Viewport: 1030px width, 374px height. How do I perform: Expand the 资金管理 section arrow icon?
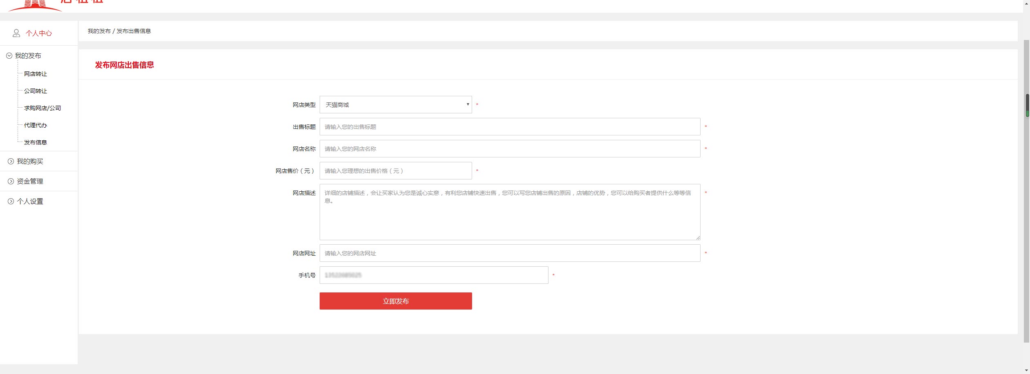[11, 181]
